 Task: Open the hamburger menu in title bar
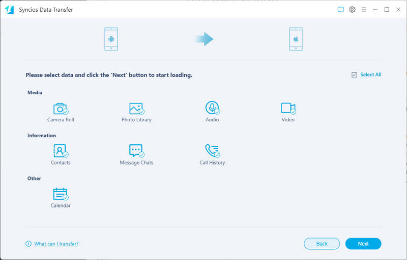click(x=363, y=10)
